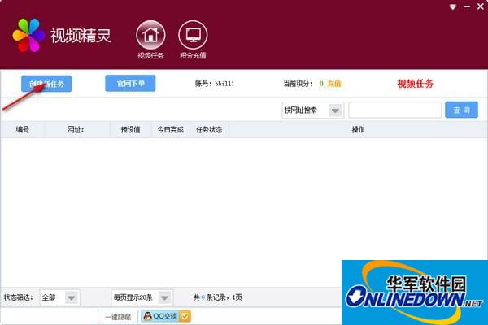Viewport: 488px width, 325px height.
Task: Expand the 按网址搜索 dropdown
Action: tap(335, 110)
